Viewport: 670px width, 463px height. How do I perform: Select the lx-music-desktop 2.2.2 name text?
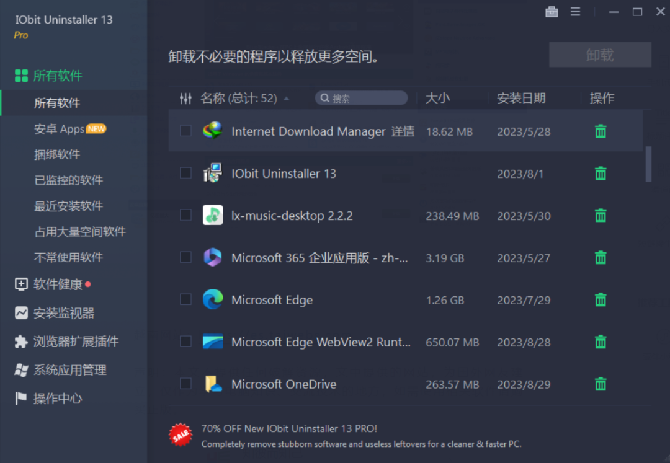click(x=292, y=216)
